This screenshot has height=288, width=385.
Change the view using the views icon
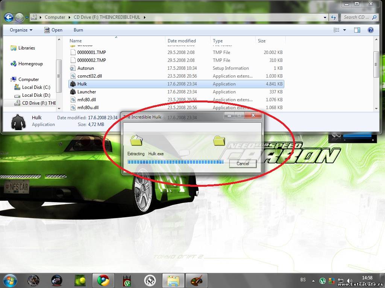[336, 30]
